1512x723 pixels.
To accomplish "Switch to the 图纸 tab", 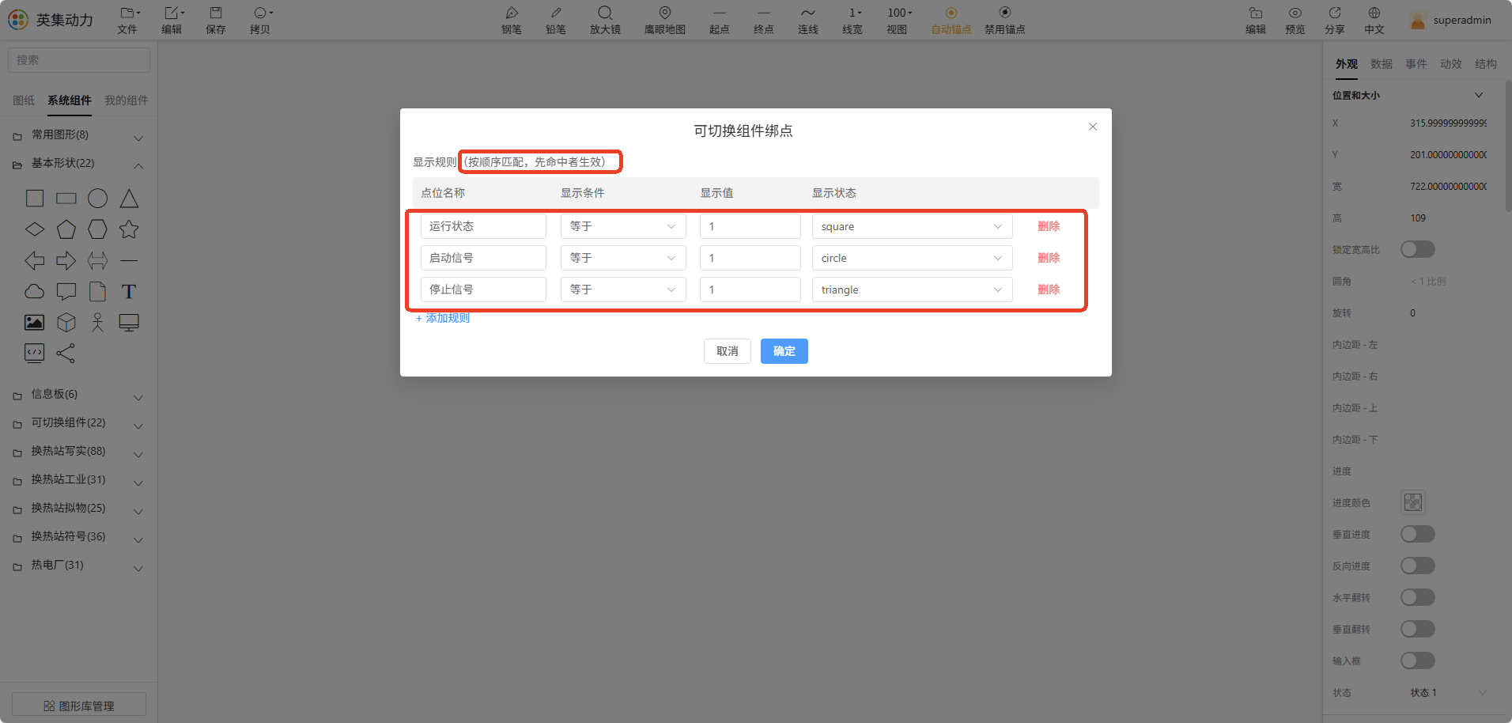I will click(24, 100).
